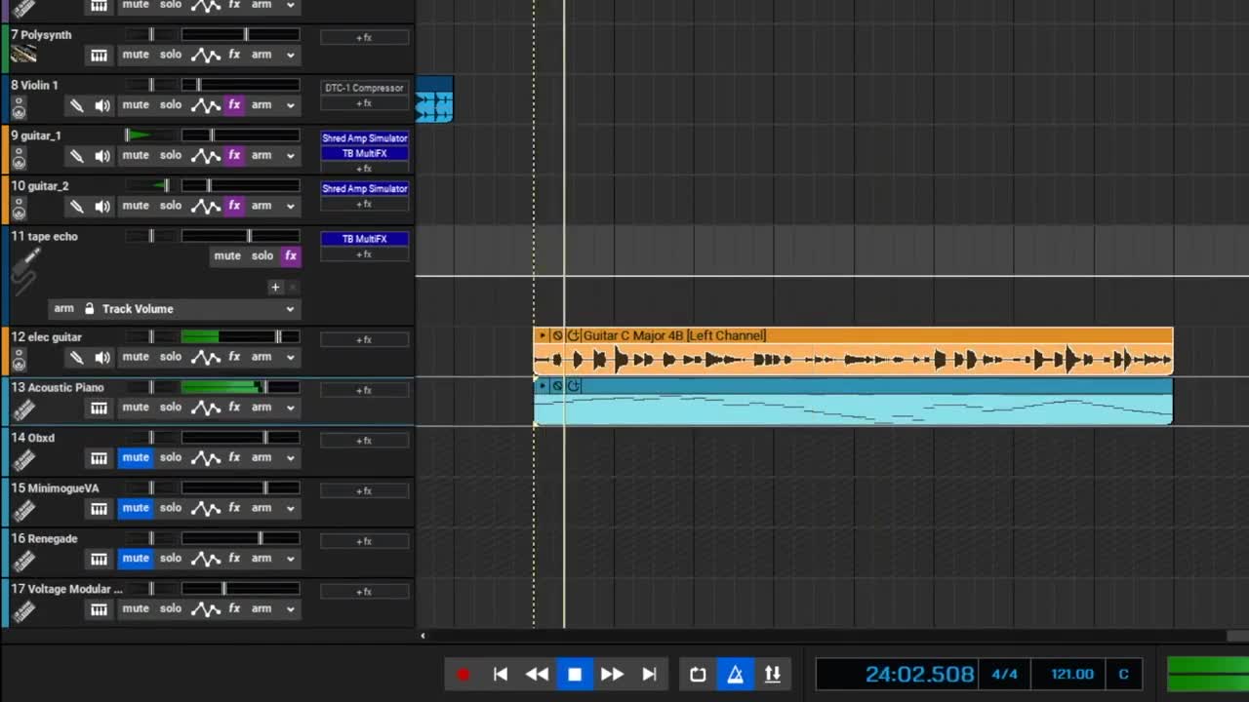This screenshot has width=1249, height=702.
Task: Open dropdown arrow on guitar_2 track
Action: pyautogui.click(x=290, y=207)
